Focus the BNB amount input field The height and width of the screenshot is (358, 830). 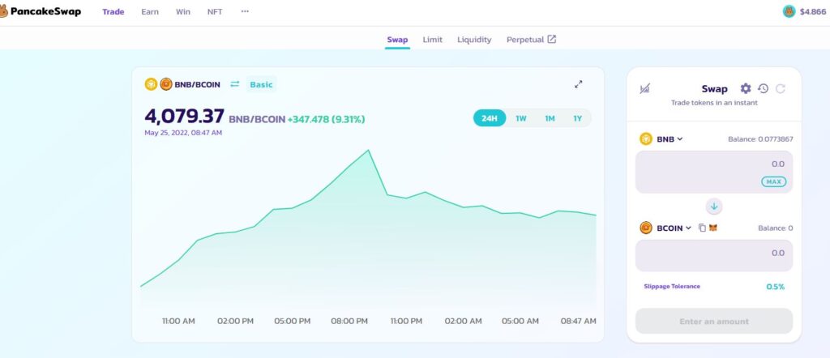pos(714,172)
